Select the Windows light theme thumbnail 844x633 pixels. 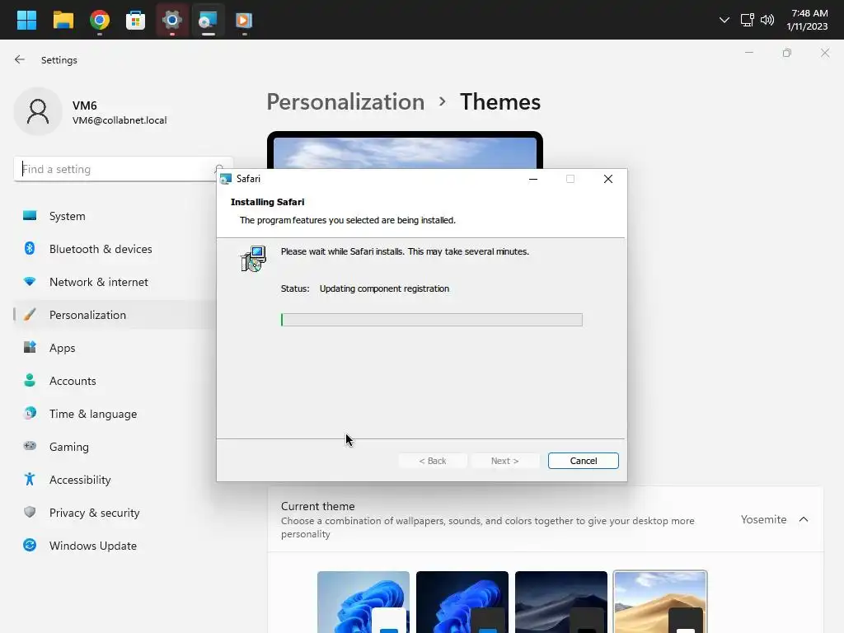pos(363,602)
